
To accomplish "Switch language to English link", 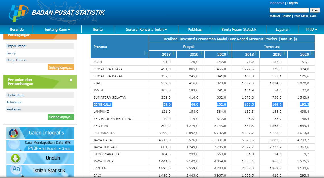I will pyautogui.click(x=292, y=3).
